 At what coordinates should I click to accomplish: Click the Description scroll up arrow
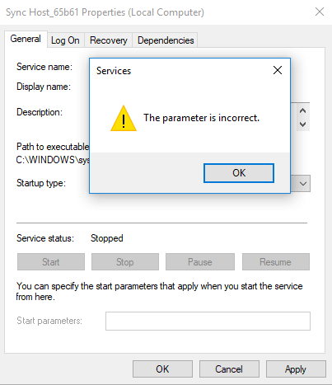pyautogui.click(x=303, y=110)
